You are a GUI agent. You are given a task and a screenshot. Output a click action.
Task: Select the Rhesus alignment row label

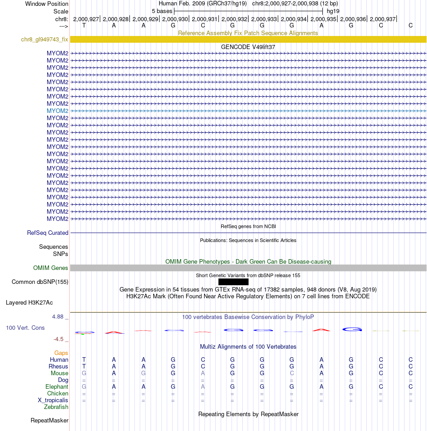[58, 366]
